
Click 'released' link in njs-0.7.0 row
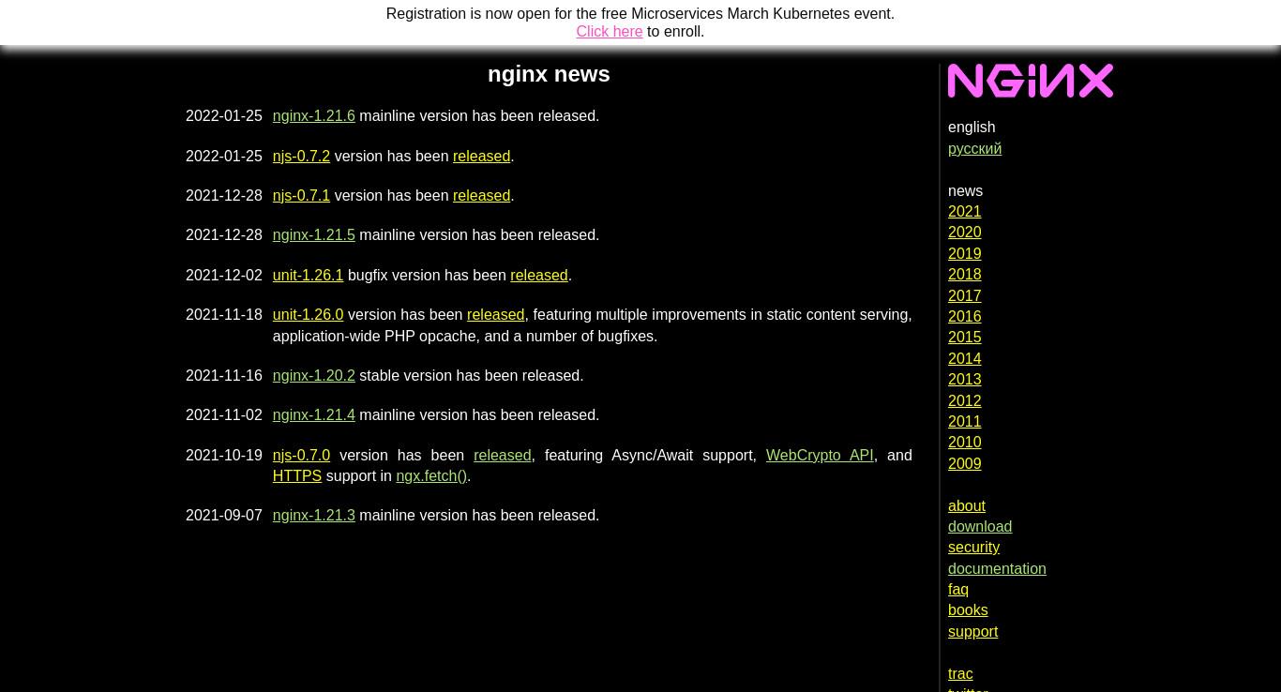503,455
